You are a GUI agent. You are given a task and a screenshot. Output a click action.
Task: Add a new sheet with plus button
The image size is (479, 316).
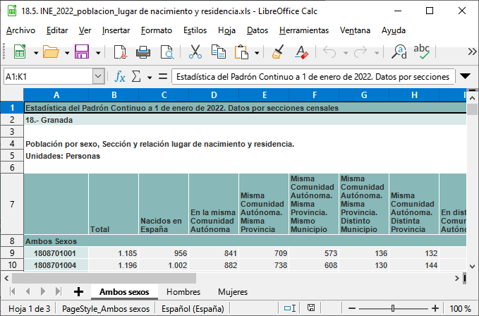click(78, 291)
